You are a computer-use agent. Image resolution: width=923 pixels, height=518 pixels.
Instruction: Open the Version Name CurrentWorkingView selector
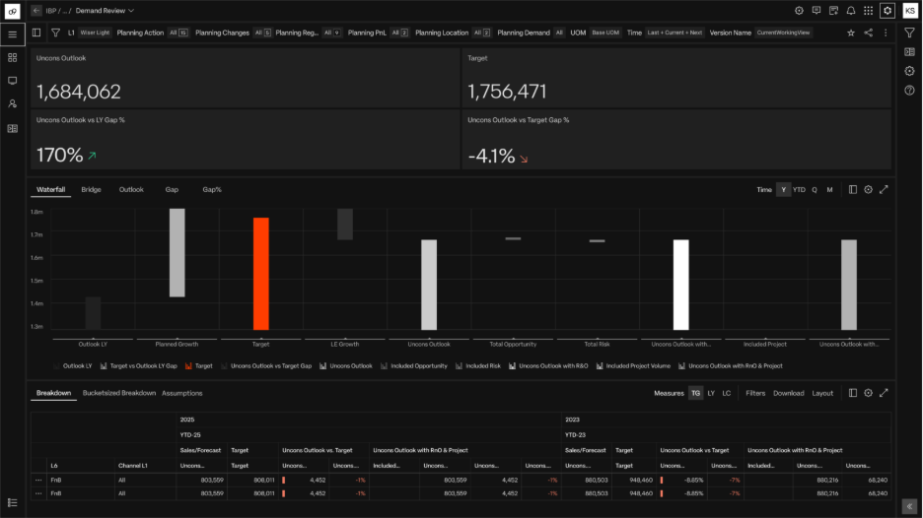784,32
